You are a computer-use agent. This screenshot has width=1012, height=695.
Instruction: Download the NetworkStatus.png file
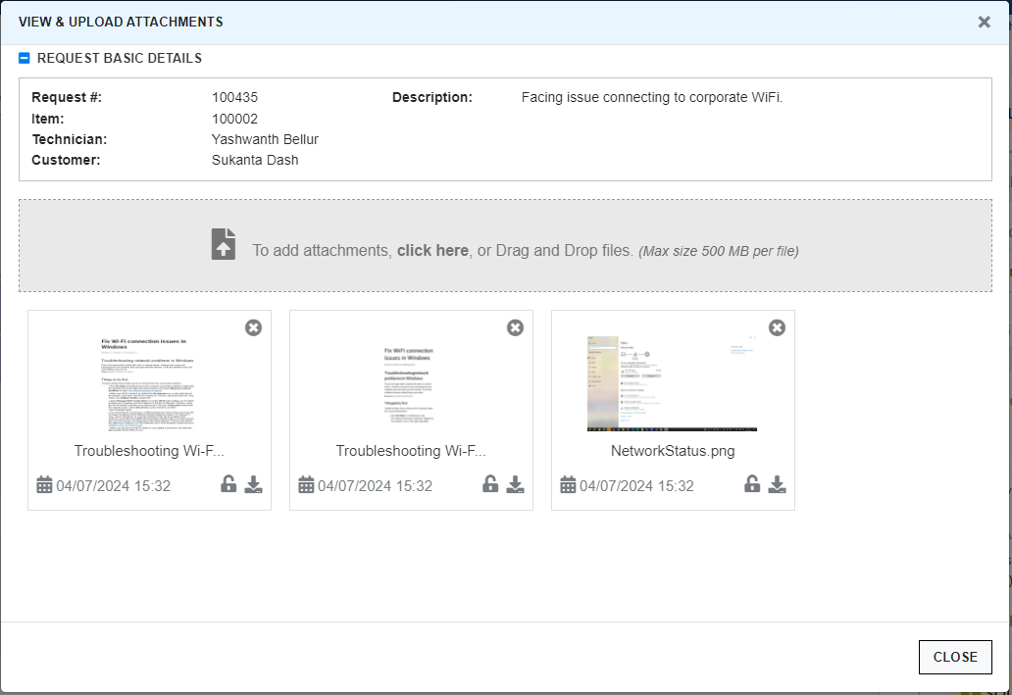(x=778, y=484)
